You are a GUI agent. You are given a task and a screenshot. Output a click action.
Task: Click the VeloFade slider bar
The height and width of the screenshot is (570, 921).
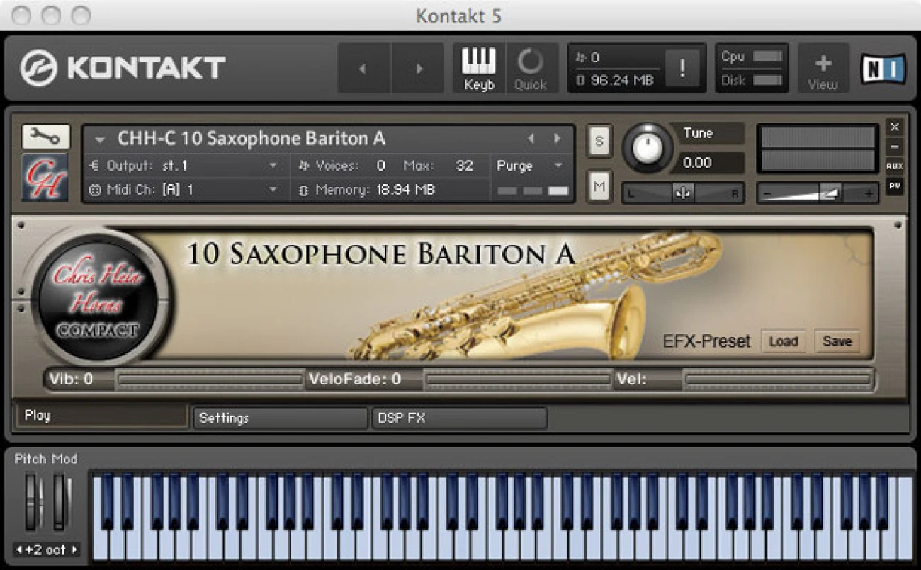(517, 380)
